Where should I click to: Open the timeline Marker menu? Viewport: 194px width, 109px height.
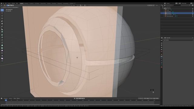pos(18,98)
